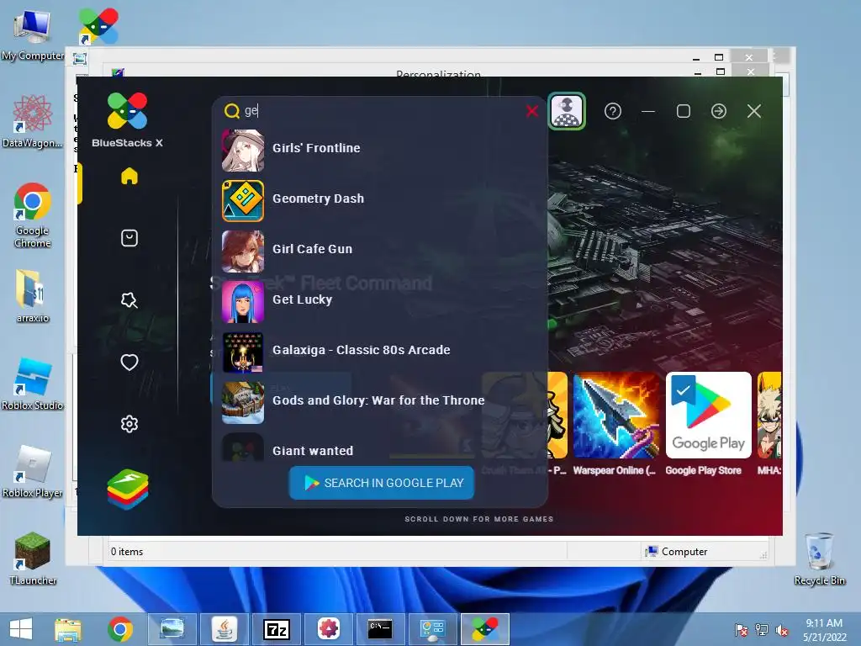This screenshot has width=861, height=646.
Task: Click Get Lucky game icon
Action: (243, 302)
